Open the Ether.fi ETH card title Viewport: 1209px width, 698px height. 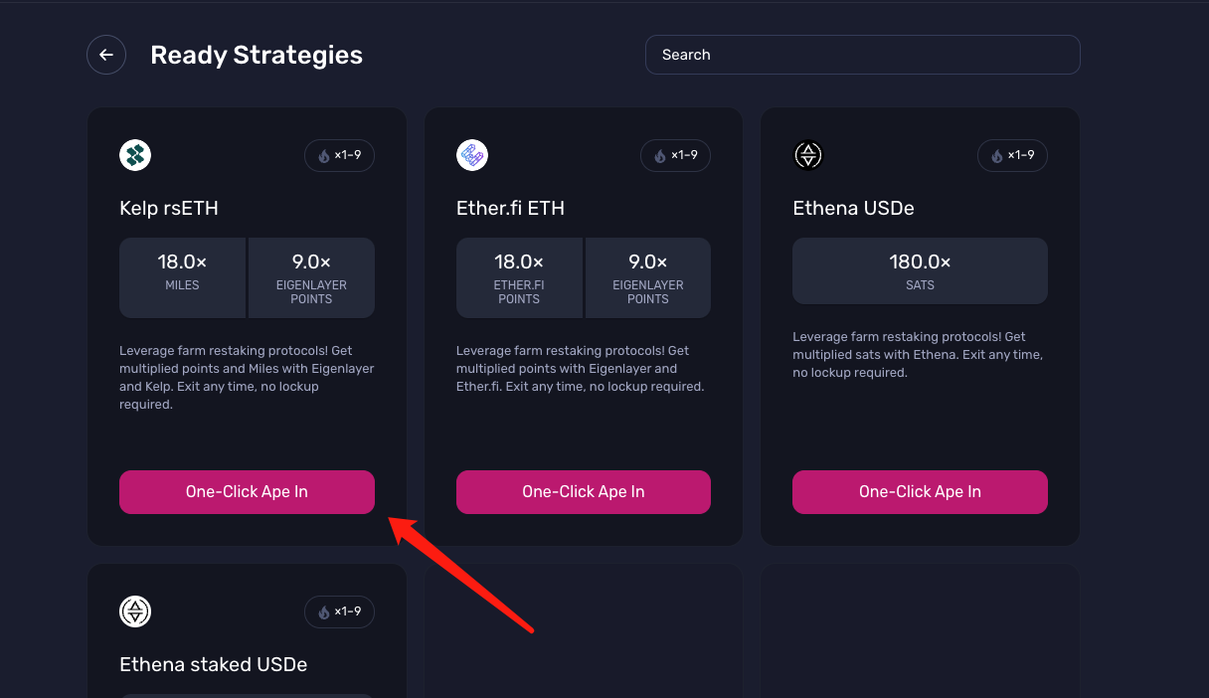(510, 209)
